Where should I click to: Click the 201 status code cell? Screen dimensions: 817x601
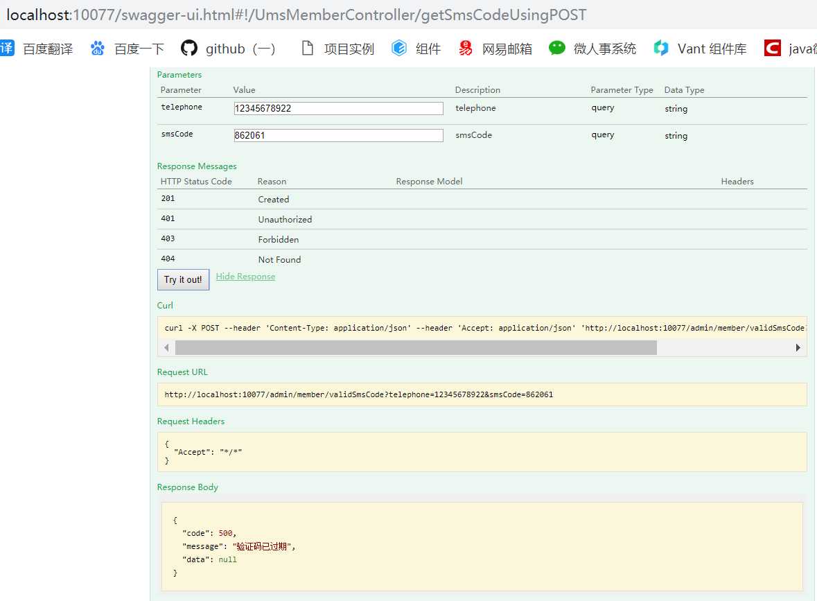tap(168, 198)
